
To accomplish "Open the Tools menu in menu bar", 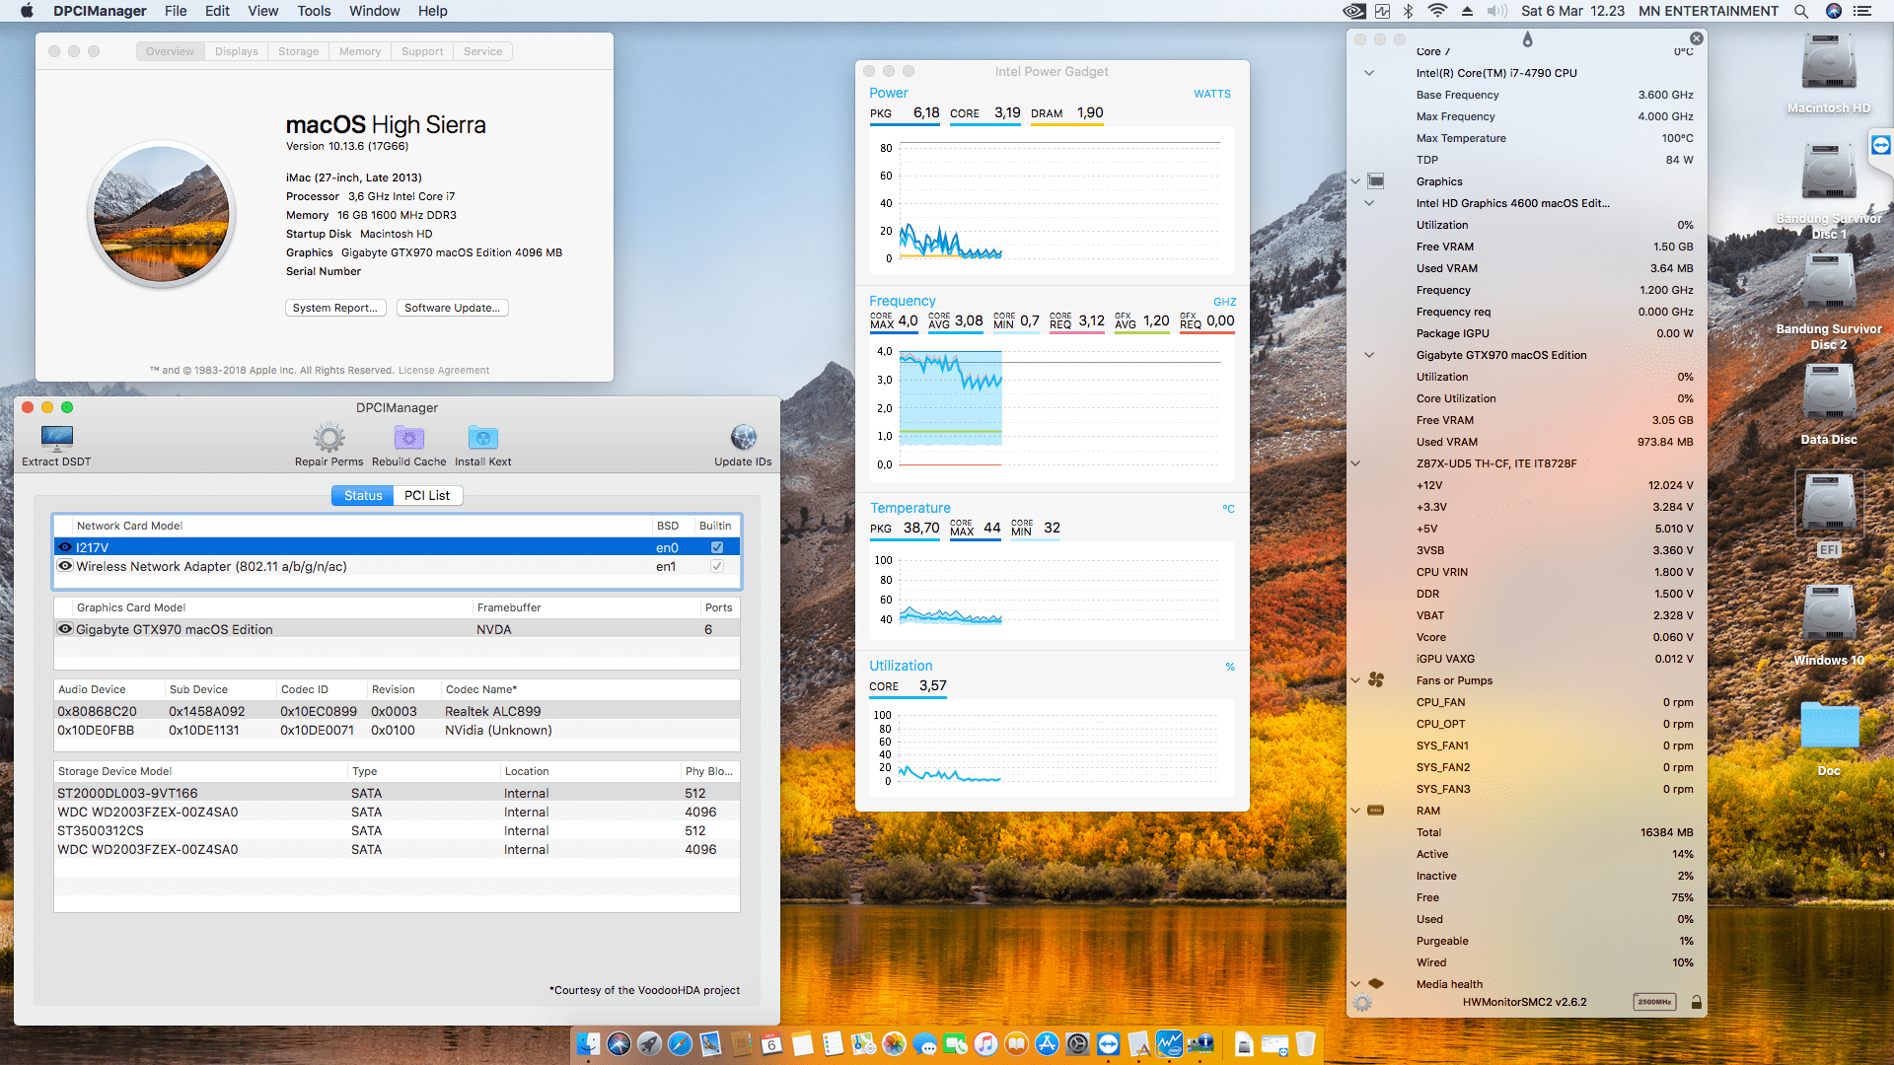I will 314,11.
